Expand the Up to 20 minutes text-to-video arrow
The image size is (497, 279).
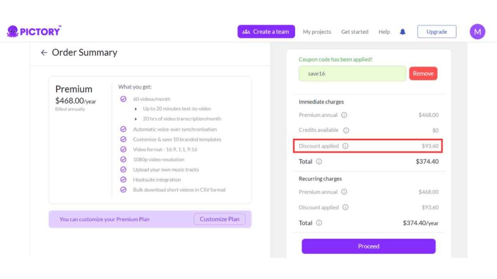click(x=136, y=109)
